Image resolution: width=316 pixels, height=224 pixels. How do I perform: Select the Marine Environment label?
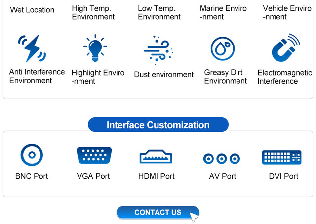pos(223,12)
